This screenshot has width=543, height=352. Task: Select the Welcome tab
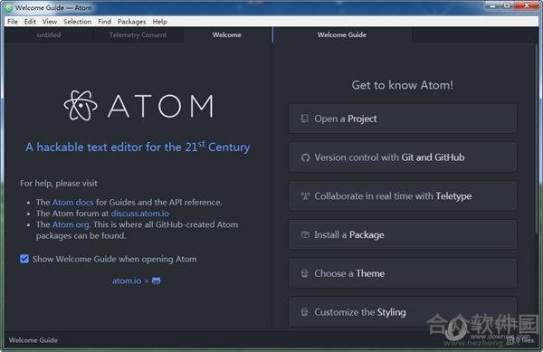(227, 34)
